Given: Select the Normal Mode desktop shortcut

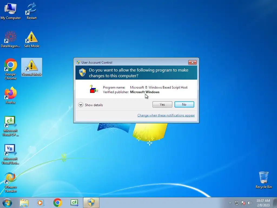Looking at the screenshot, I should click(x=32, y=67).
